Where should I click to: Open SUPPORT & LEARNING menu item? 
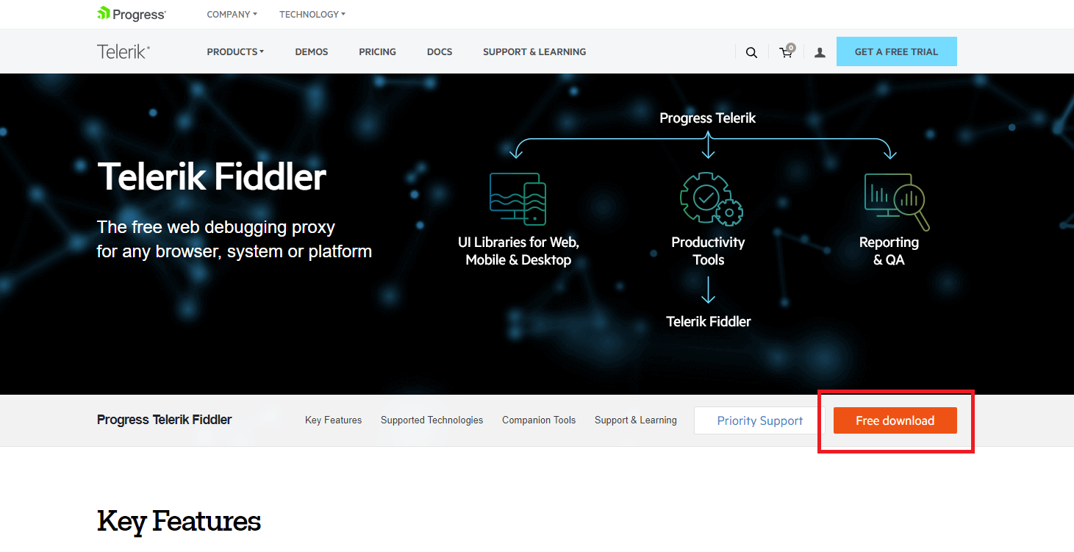[x=534, y=52]
